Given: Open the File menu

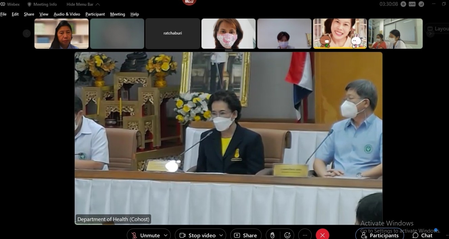Looking at the screenshot, I should (x=3, y=14).
